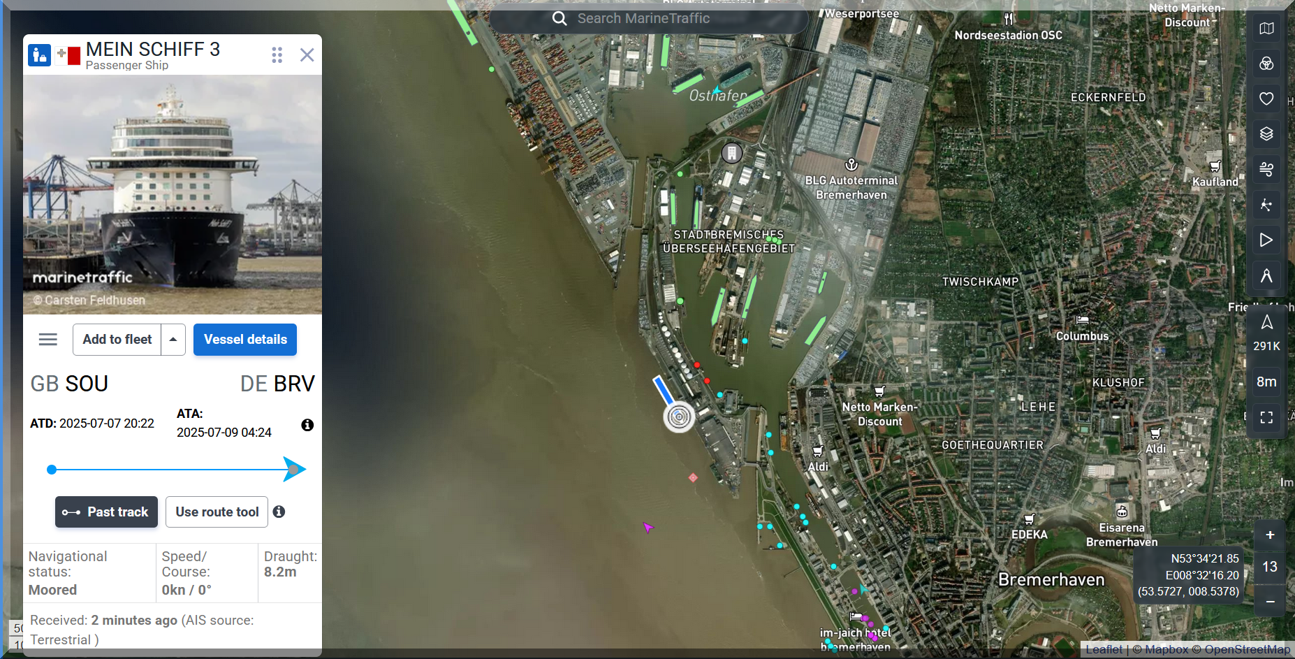Open the vessel panel six-dot options grip
This screenshot has width=1295, height=659.
tap(277, 55)
